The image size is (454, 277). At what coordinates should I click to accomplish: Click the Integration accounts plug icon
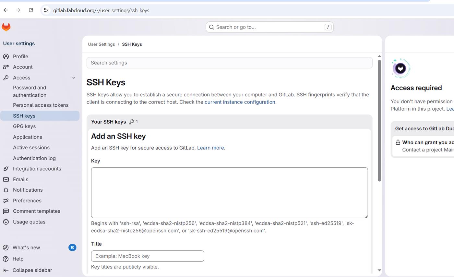click(x=6, y=169)
